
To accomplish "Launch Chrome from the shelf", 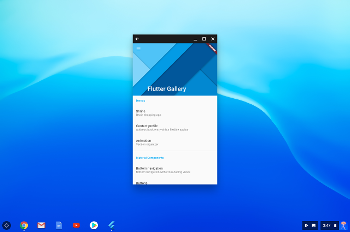I will 24,225.
